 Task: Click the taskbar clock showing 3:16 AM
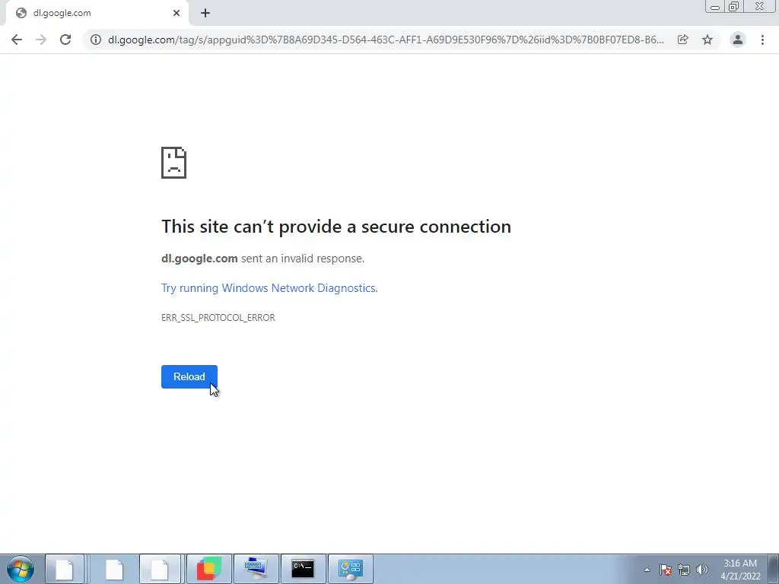[740, 570]
